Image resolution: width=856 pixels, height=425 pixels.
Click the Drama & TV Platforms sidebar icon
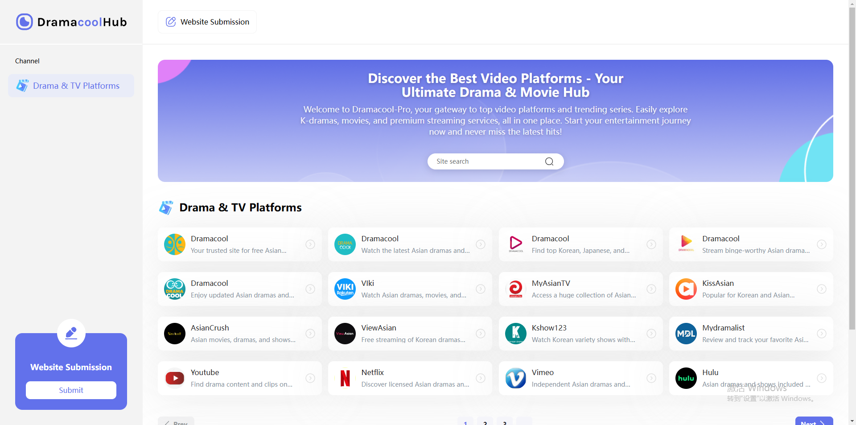(22, 86)
